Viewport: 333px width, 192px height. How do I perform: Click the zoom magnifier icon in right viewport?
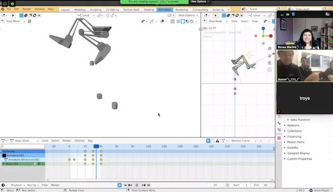coord(269,49)
